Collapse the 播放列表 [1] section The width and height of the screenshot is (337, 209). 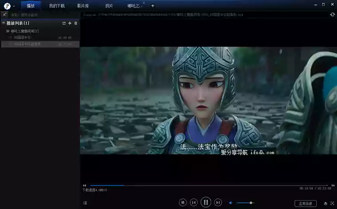coord(4,23)
